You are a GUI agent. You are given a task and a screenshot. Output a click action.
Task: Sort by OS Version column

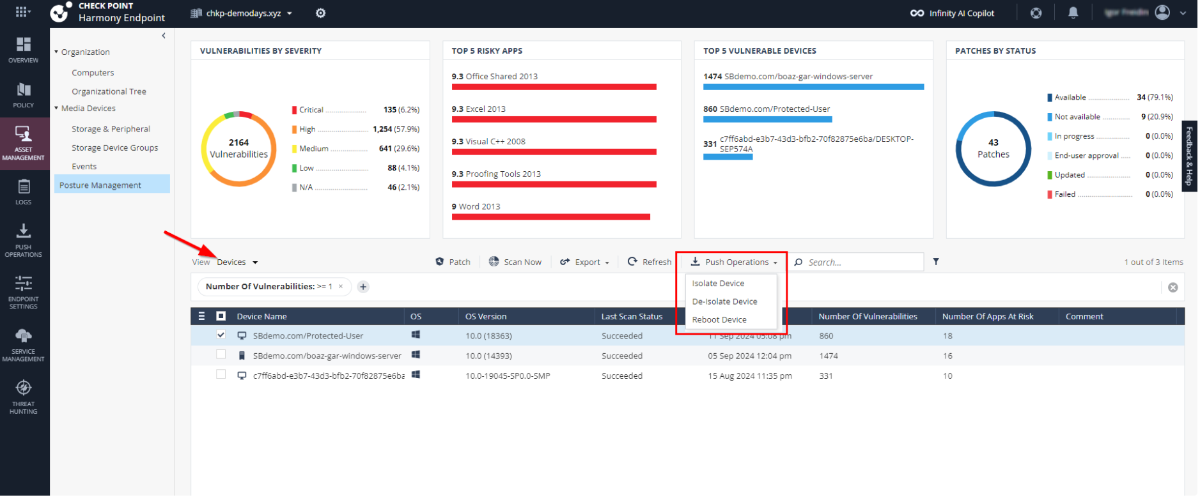[486, 316]
